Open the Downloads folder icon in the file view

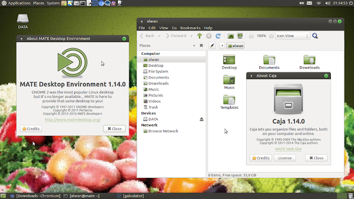tap(310, 62)
